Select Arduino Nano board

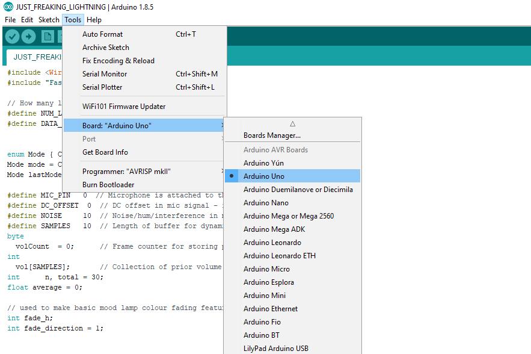pos(292,202)
